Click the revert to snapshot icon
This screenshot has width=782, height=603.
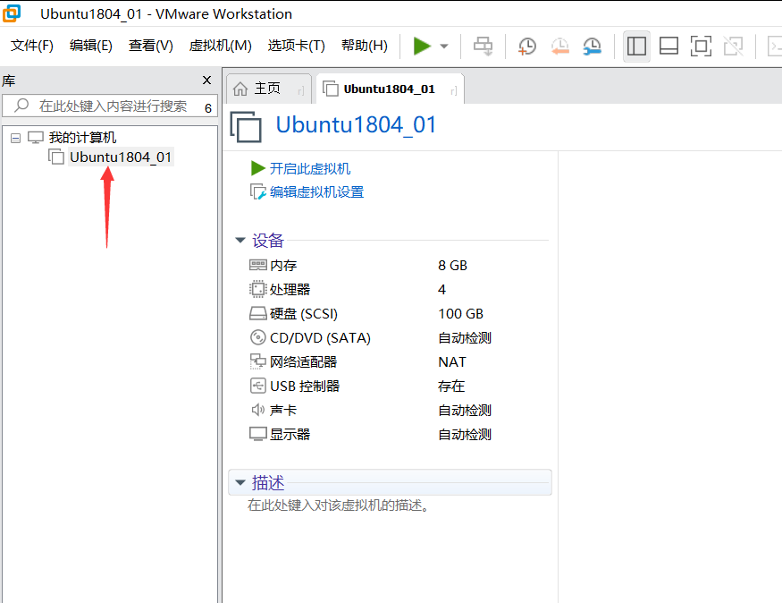tap(559, 47)
